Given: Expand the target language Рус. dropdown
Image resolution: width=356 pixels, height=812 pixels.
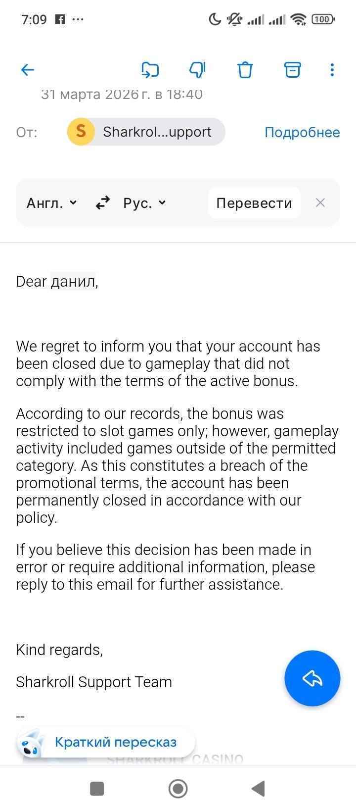Looking at the screenshot, I should [144, 203].
